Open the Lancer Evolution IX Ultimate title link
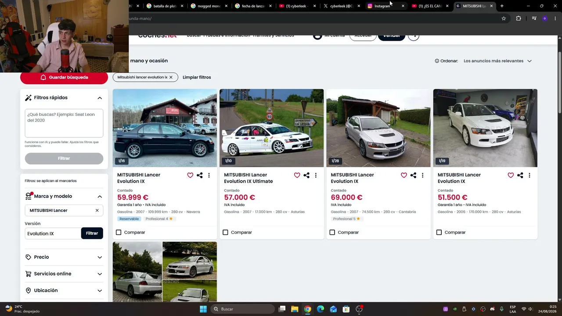This screenshot has height=316, width=562. [249, 178]
